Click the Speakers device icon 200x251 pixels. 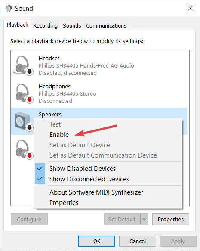[24, 122]
